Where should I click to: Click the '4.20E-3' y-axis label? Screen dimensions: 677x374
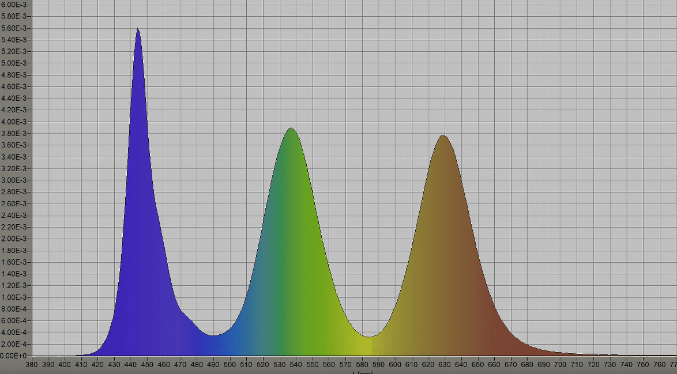[x=13, y=110]
